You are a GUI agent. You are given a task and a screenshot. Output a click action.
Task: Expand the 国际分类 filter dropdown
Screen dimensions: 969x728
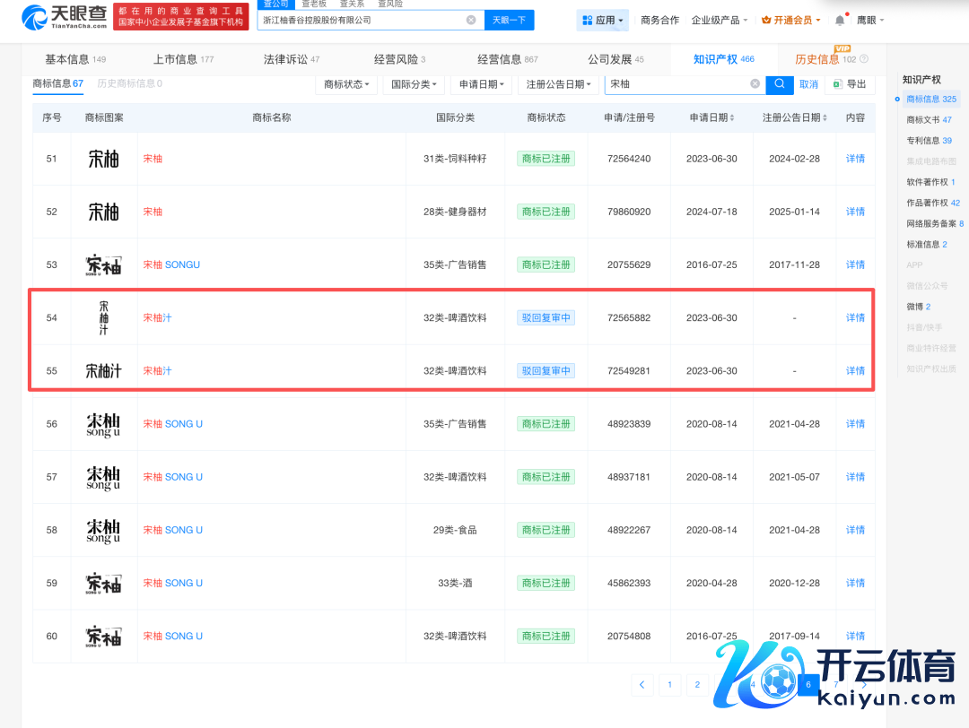414,84
